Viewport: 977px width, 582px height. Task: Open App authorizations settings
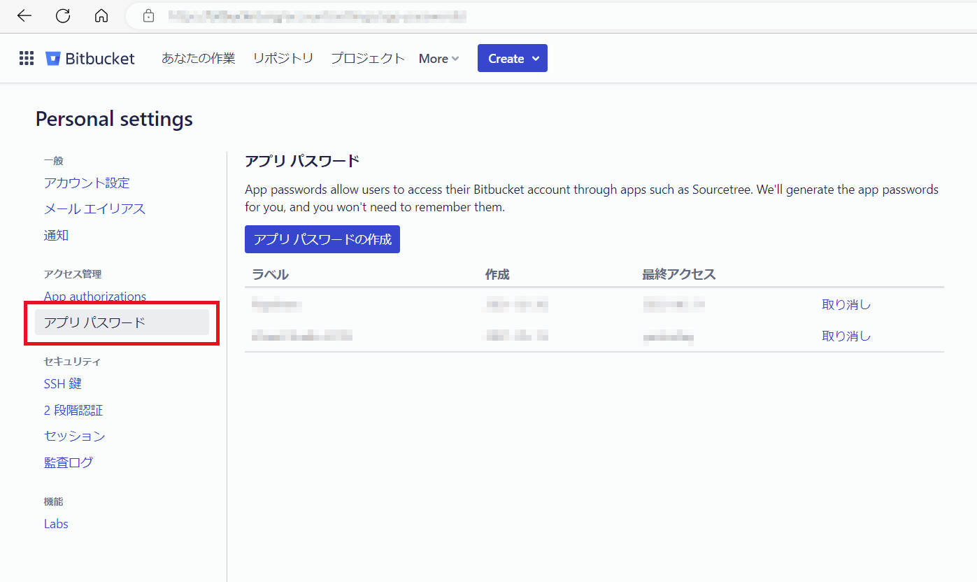click(x=95, y=296)
